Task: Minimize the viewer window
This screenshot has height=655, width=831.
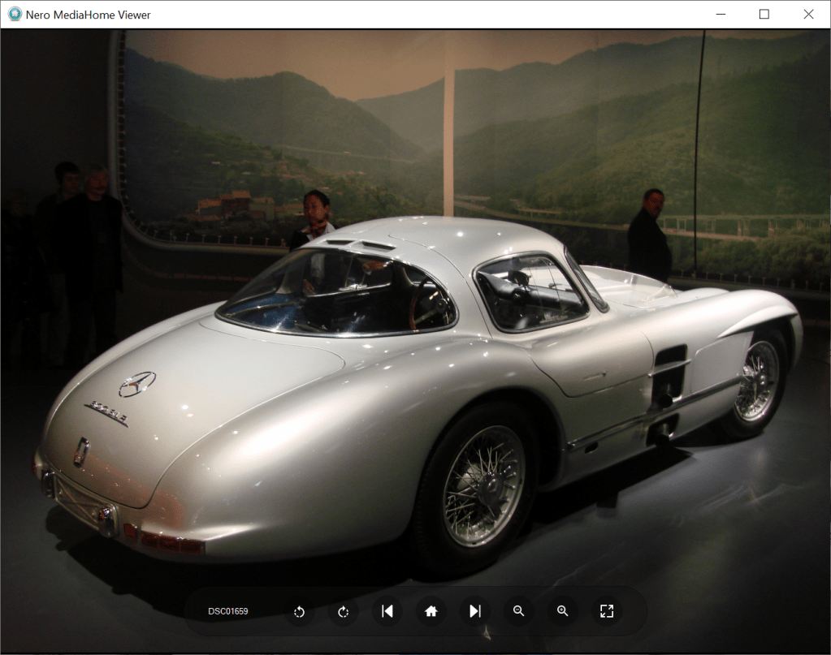Action: pyautogui.click(x=720, y=14)
